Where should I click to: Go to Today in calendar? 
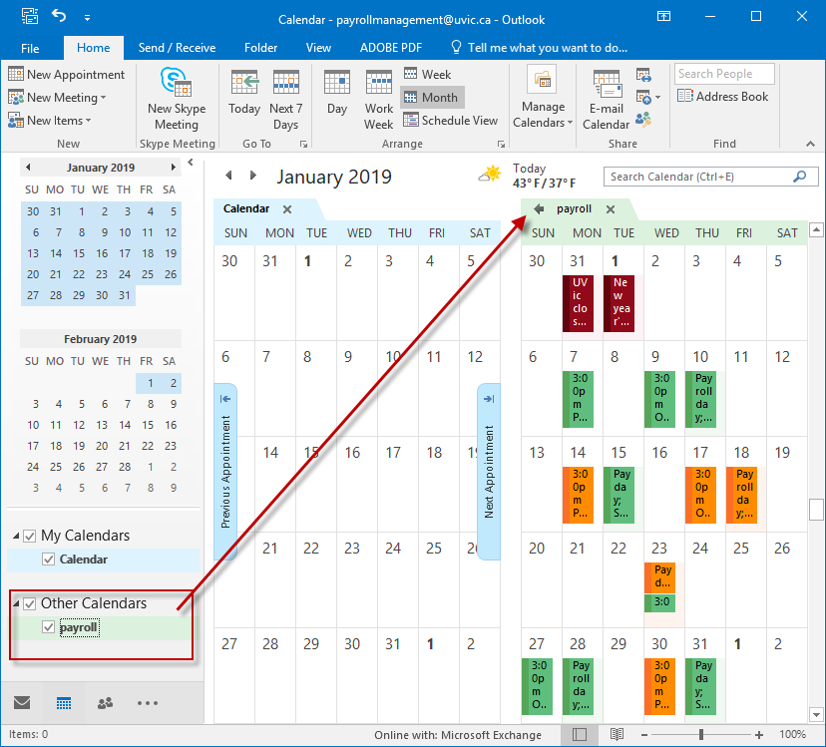[244, 93]
